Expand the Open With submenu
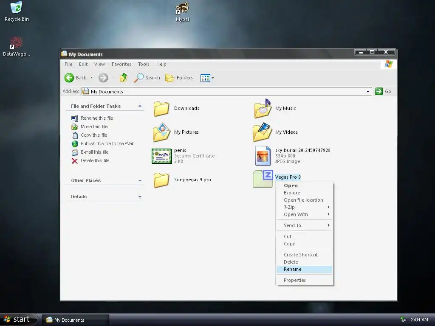The width and height of the screenshot is (435, 326). (328, 214)
